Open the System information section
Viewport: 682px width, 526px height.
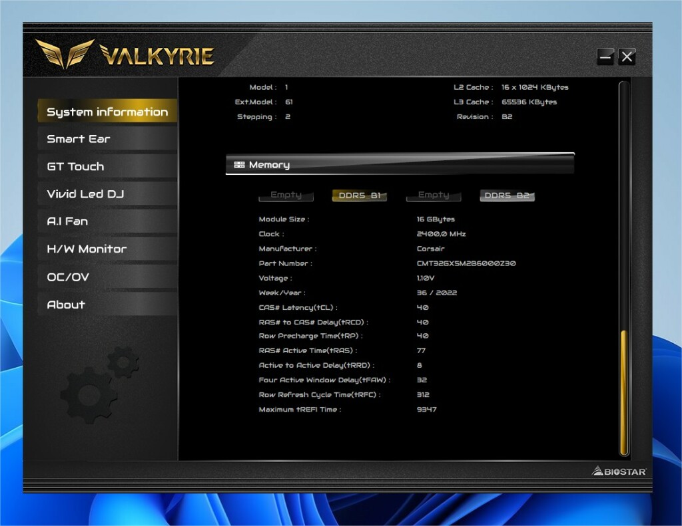click(107, 111)
